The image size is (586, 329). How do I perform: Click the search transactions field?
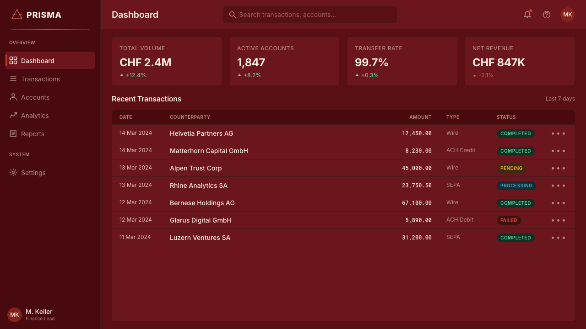[310, 15]
